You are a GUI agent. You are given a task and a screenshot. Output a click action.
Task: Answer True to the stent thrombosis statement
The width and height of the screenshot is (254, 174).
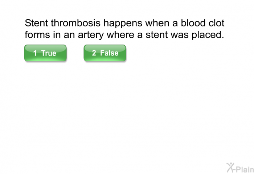pos(45,53)
